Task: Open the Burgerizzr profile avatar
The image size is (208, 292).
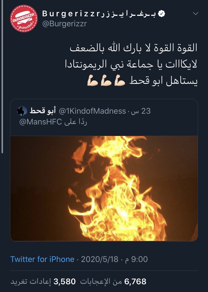Action: click(x=24, y=19)
